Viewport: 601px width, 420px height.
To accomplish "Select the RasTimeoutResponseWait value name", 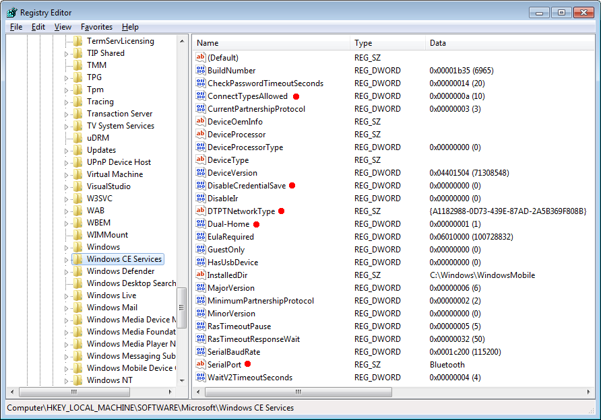I will click(253, 339).
